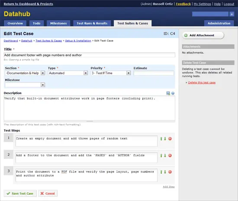Click Save Test Case button
This screenshot has width=238, height=201.
tap(20, 193)
